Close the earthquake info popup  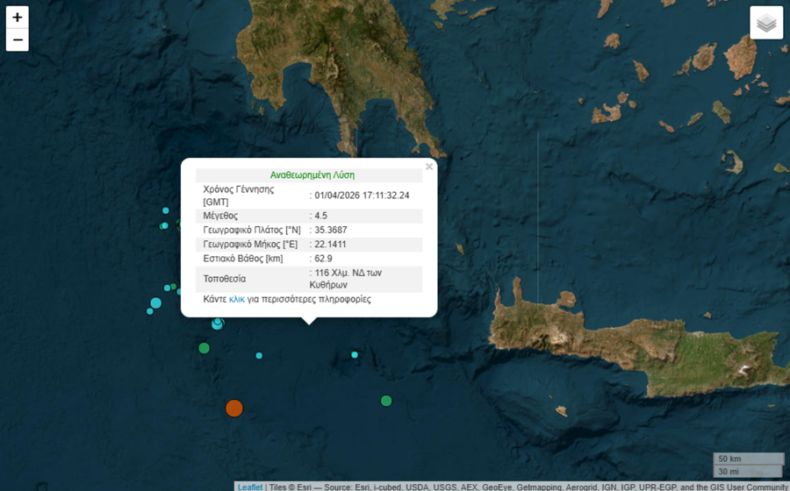pos(429,167)
